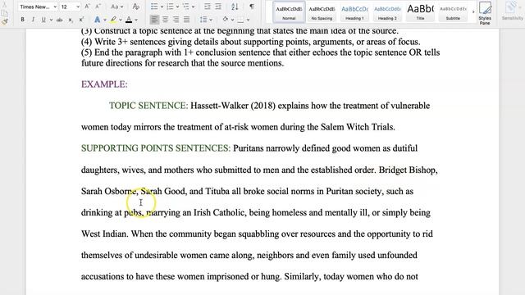Increase paragraph indent
The height and width of the screenshot is (295, 525).
[218, 7]
